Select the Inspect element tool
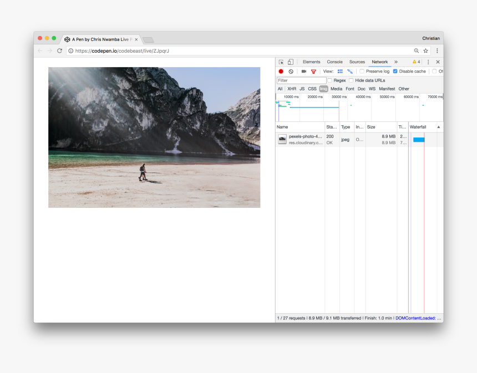This screenshot has width=477, height=373. pyautogui.click(x=282, y=62)
